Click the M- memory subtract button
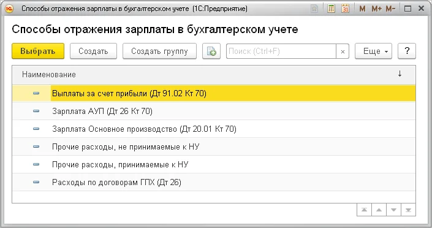432x228 pixels. (x=390, y=9)
